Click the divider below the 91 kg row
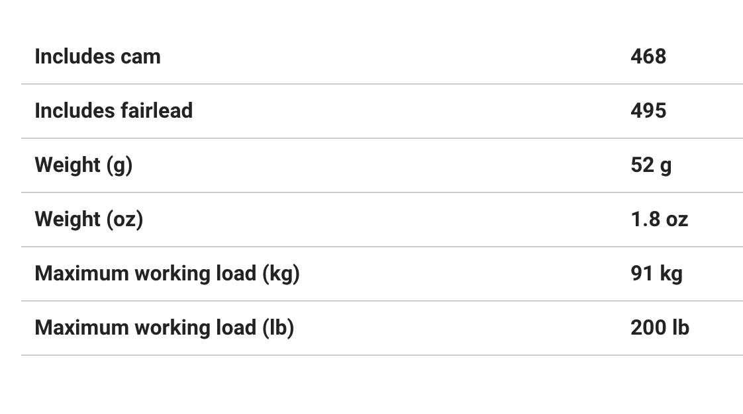Screen dimensions: 743x414 click(381, 301)
